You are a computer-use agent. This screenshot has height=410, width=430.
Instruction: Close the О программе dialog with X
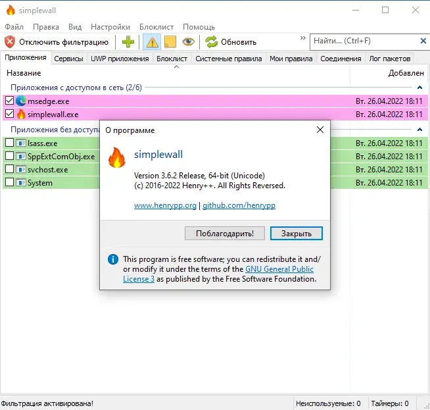click(320, 130)
